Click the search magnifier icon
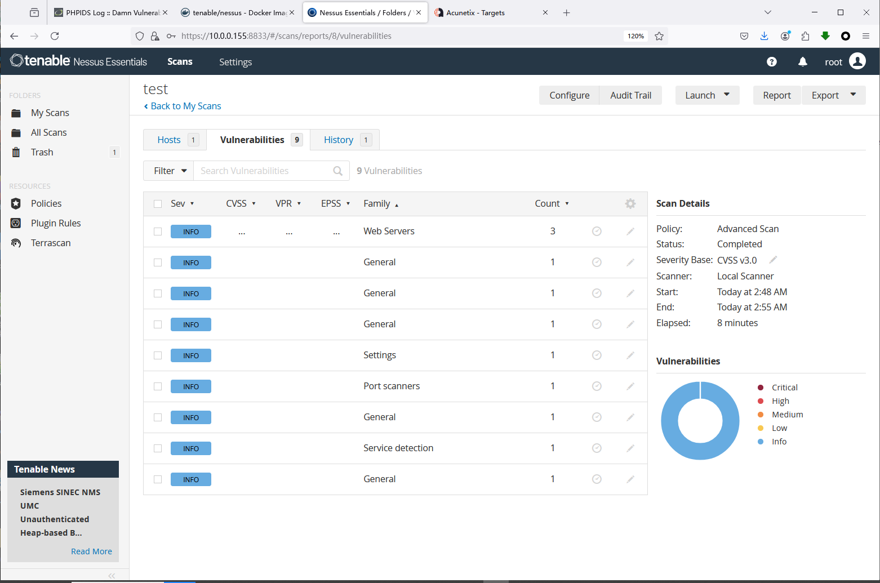Viewport: 880px width, 583px height. pyautogui.click(x=338, y=171)
